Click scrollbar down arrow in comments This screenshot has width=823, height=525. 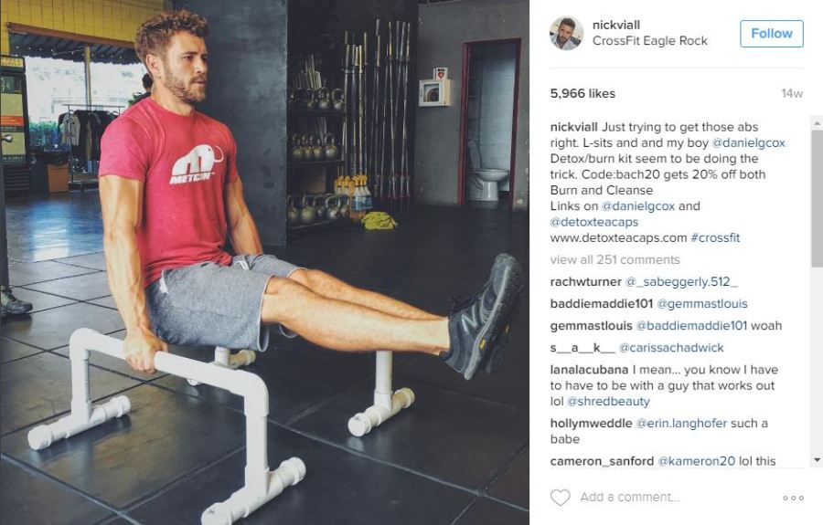(x=817, y=460)
